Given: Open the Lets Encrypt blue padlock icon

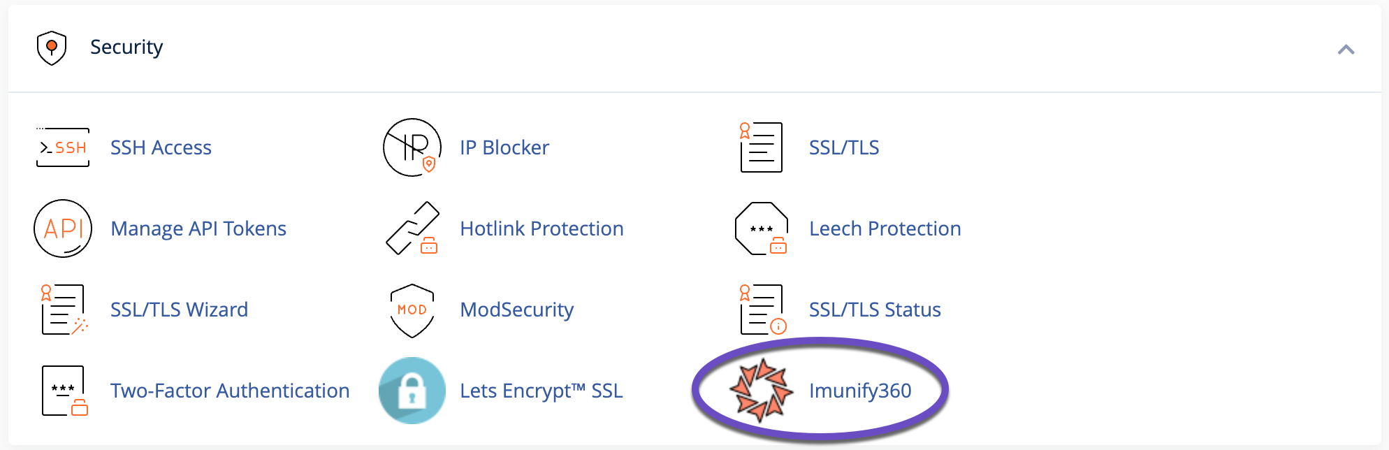Looking at the screenshot, I should 412,391.
